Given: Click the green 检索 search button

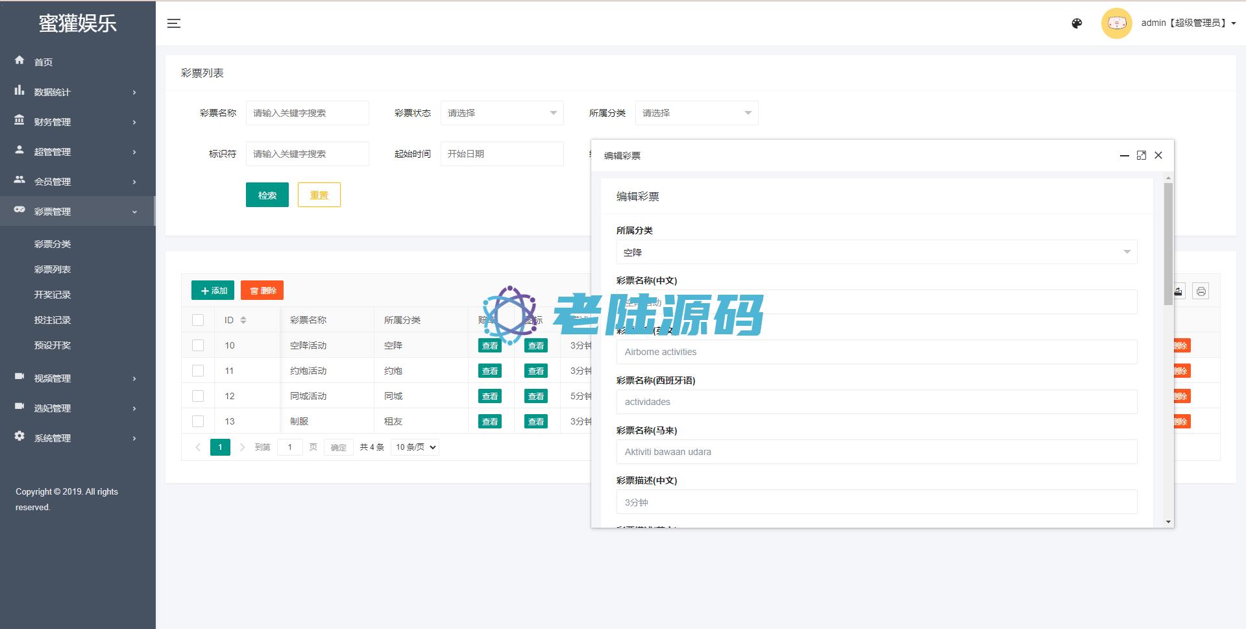Looking at the screenshot, I should pyautogui.click(x=267, y=195).
